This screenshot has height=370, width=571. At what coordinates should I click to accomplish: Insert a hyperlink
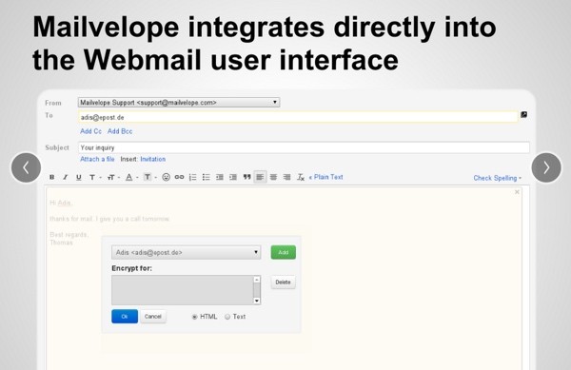pos(179,177)
